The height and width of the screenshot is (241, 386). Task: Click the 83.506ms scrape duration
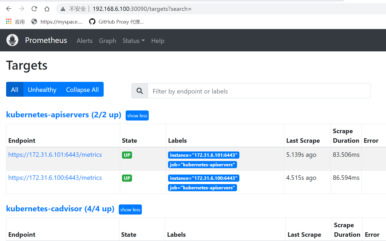346,155
